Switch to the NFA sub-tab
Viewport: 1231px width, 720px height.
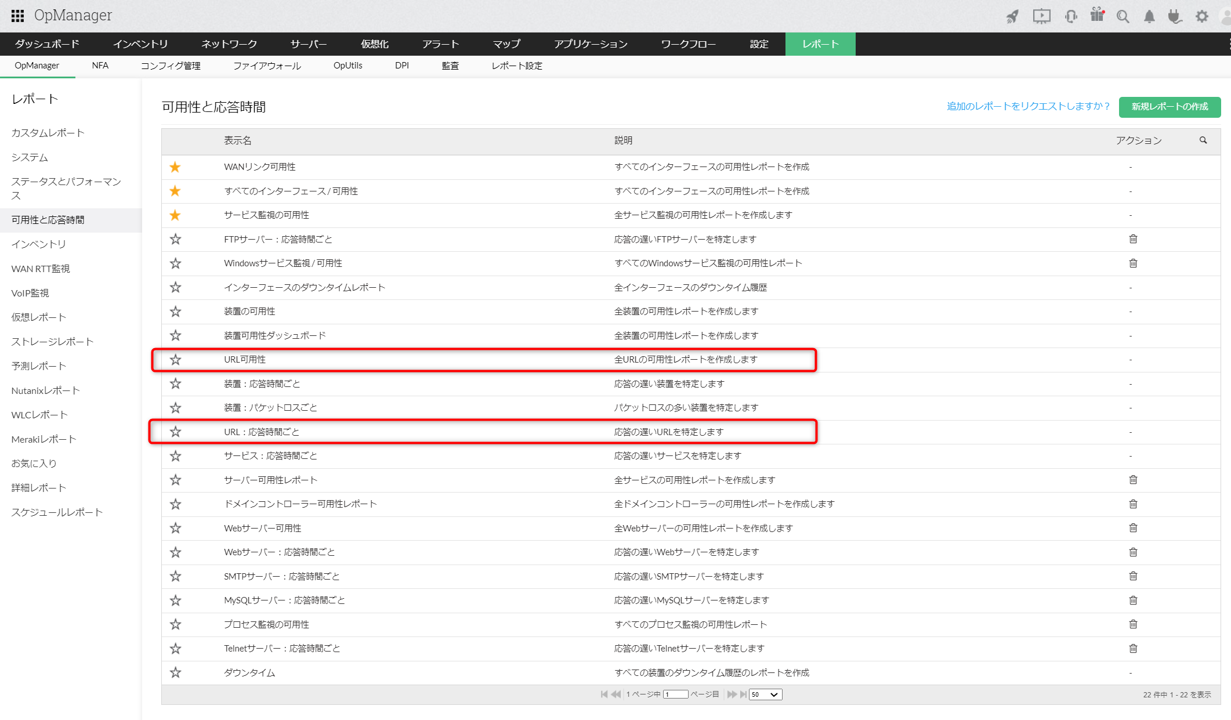click(x=100, y=66)
